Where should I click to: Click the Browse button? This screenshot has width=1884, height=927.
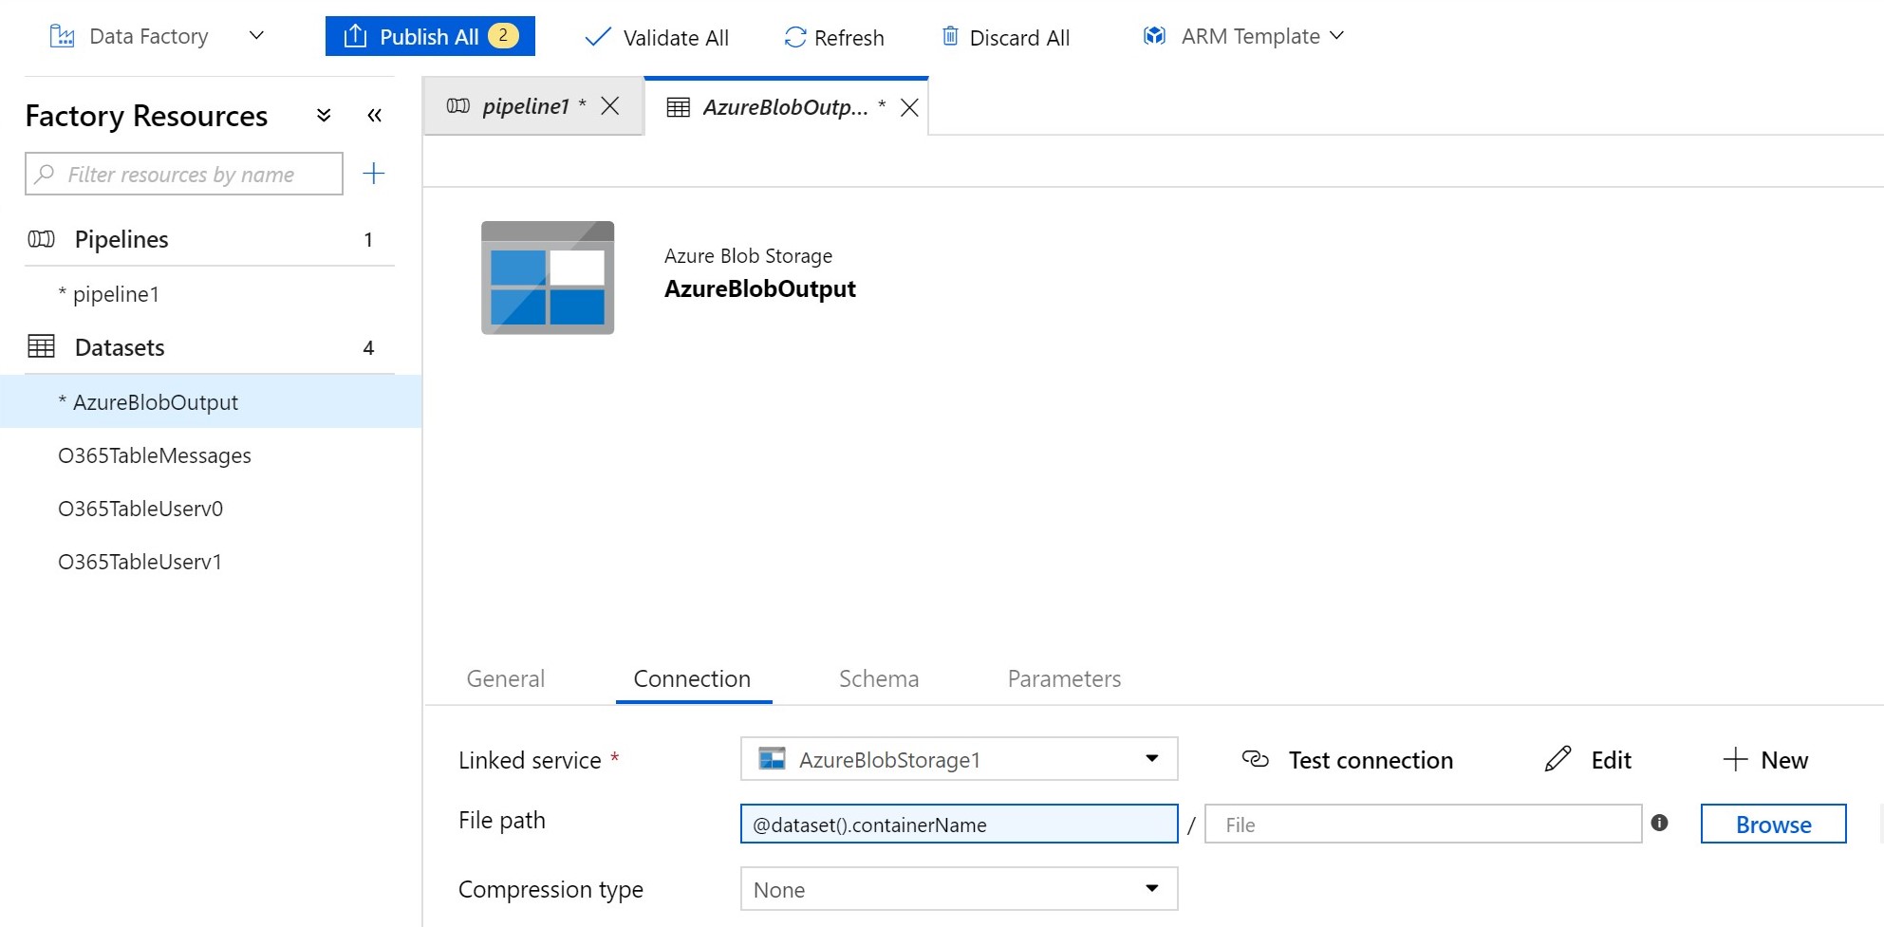tap(1773, 824)
